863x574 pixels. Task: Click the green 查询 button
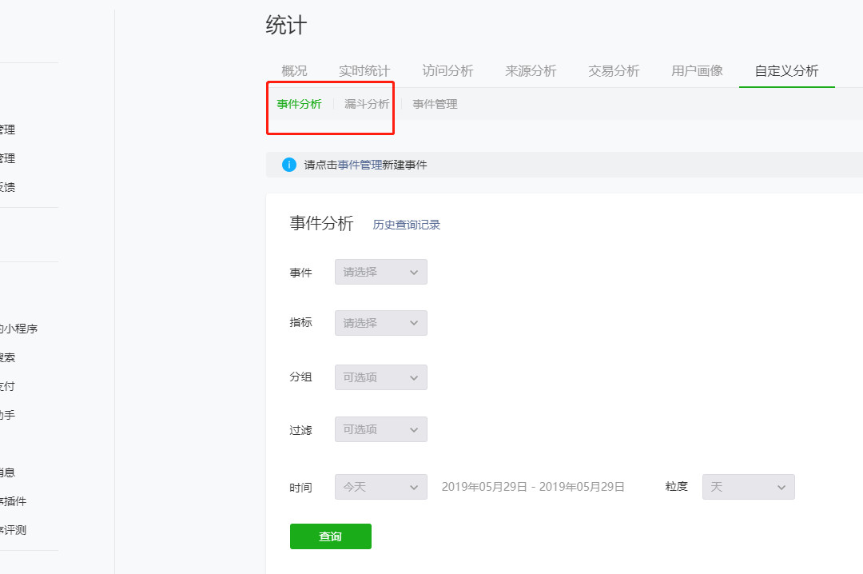(331, 536)
